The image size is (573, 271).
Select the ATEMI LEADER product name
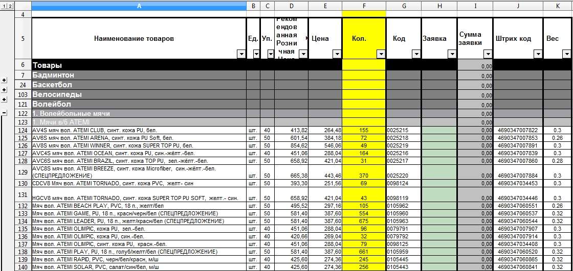tap(139, 221)
